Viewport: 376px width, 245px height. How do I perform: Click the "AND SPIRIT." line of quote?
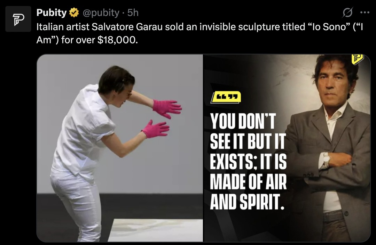(x=247, y=202)
